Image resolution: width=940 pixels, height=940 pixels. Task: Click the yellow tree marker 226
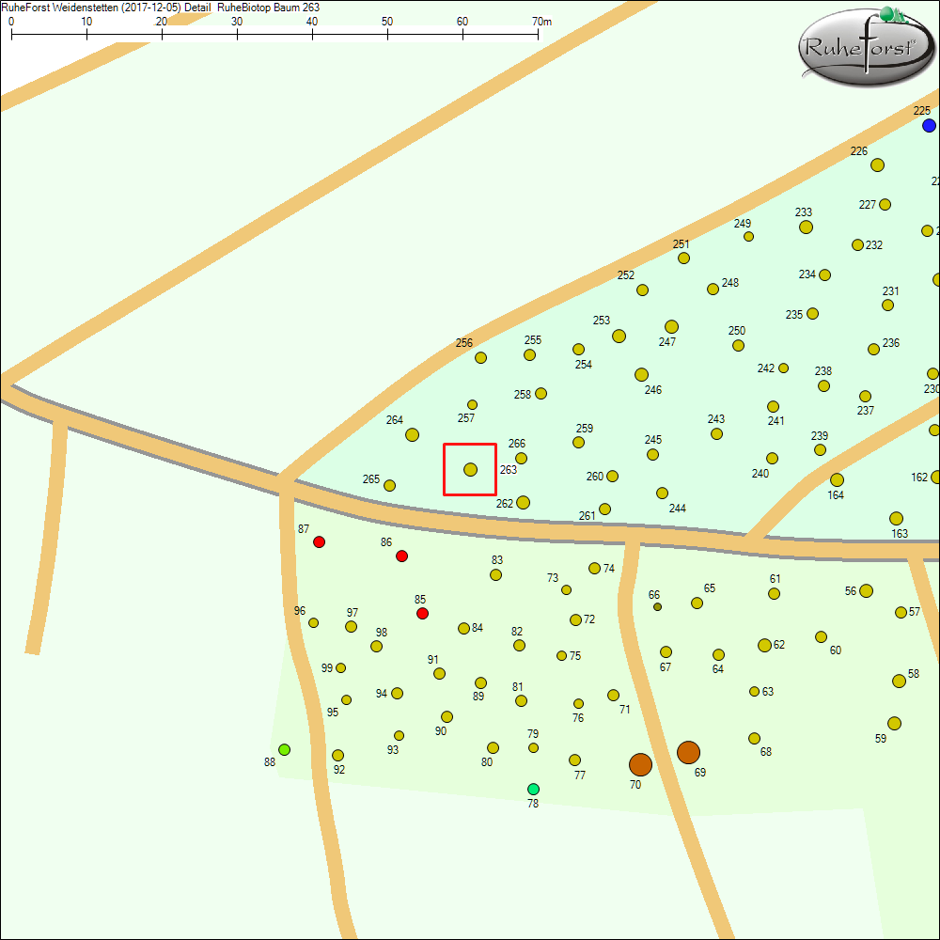877,165
